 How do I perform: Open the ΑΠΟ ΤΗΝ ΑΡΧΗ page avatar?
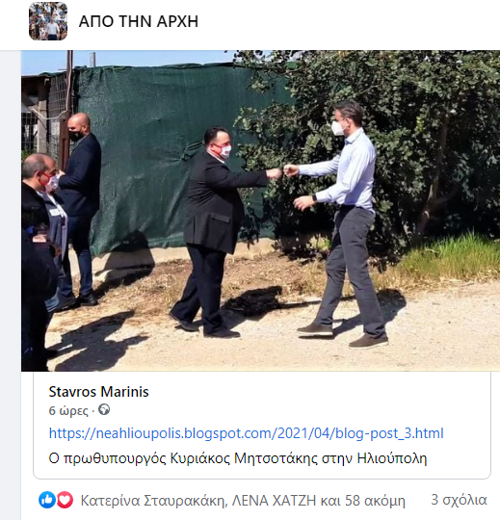click(x=48, y=21)
